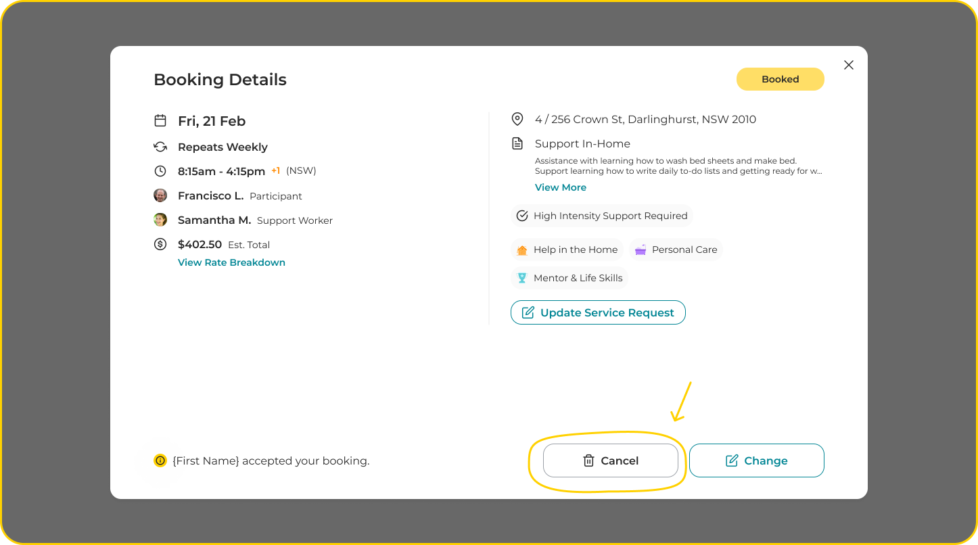Select the Help in the Home tag

[567, 250]
